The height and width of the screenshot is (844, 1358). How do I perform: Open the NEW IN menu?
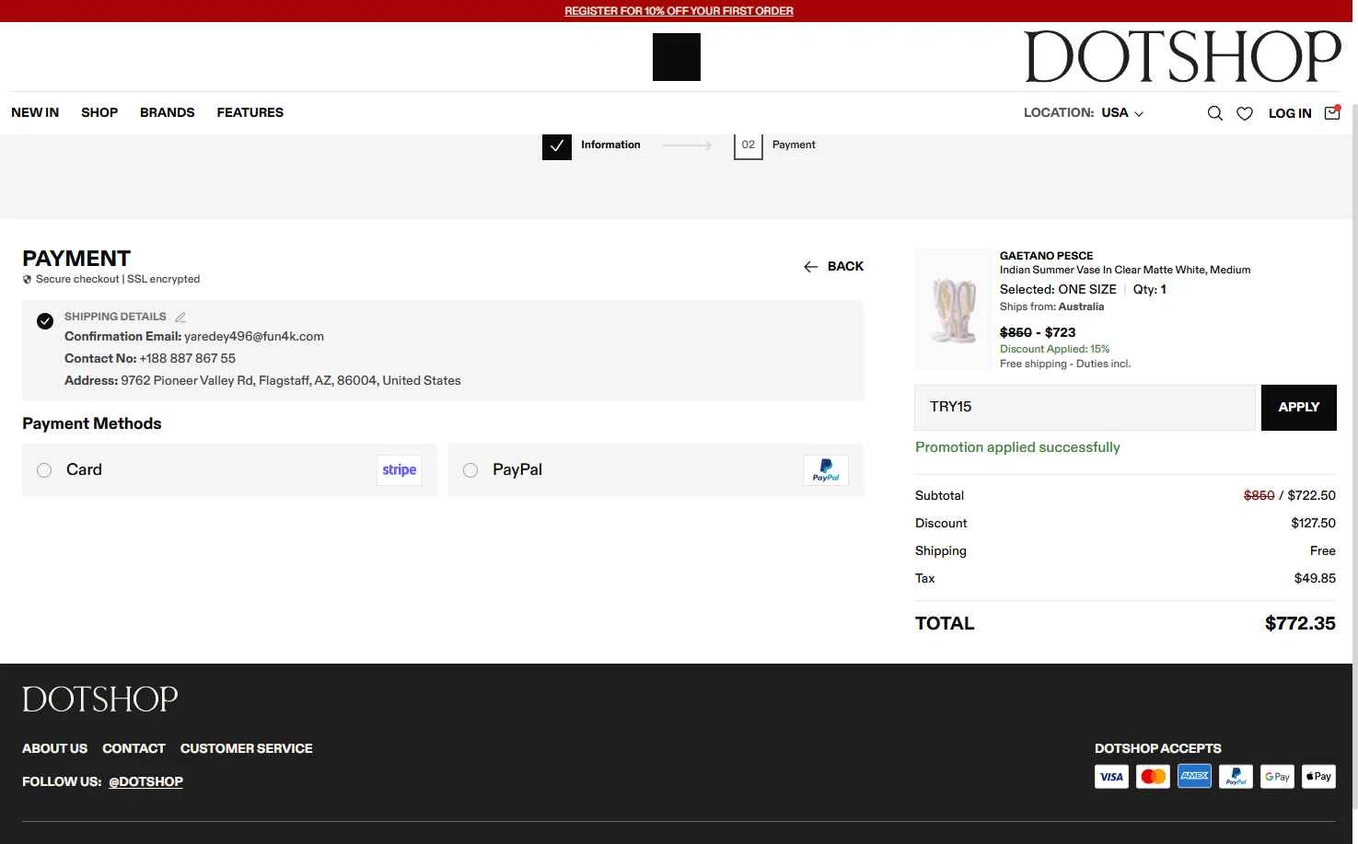pos(35,112)
